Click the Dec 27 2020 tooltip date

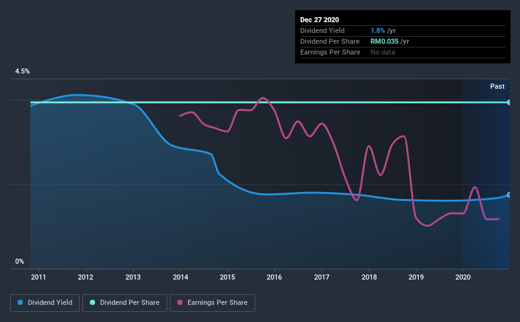click(x=319, y=20)
